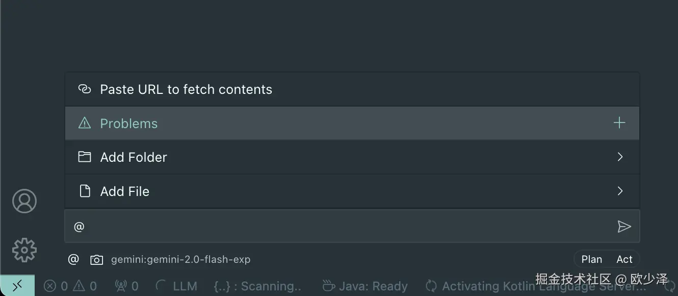
Task: Select Paste URL to fetch contents
Action: coord(186,89)
